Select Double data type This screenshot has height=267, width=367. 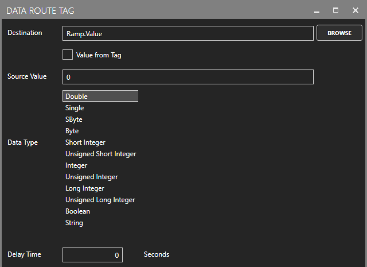click(76, 96)
